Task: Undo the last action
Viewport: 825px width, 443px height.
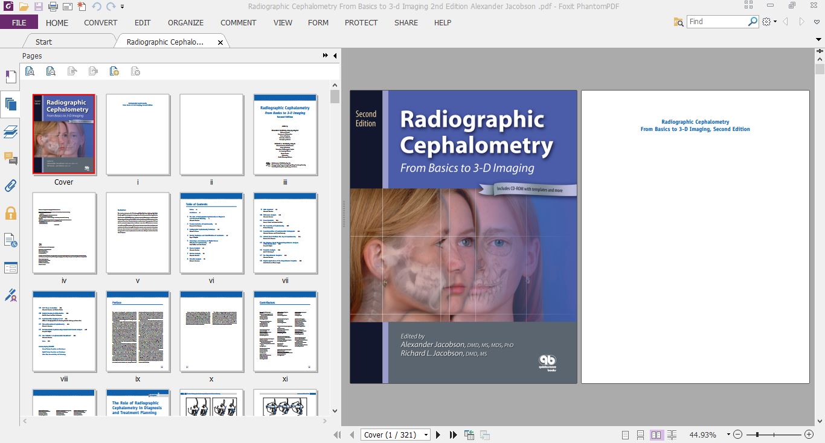Action: (97, 7)
